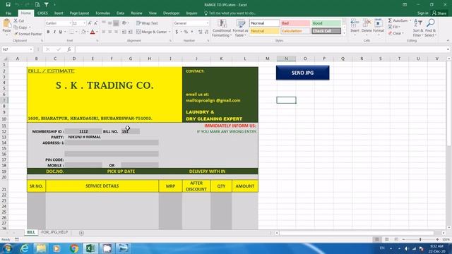Image resolution: width=452 pixels, height=254 pixels.
Task: Click the Insert Function fx icon
Action: coord(69,49)
